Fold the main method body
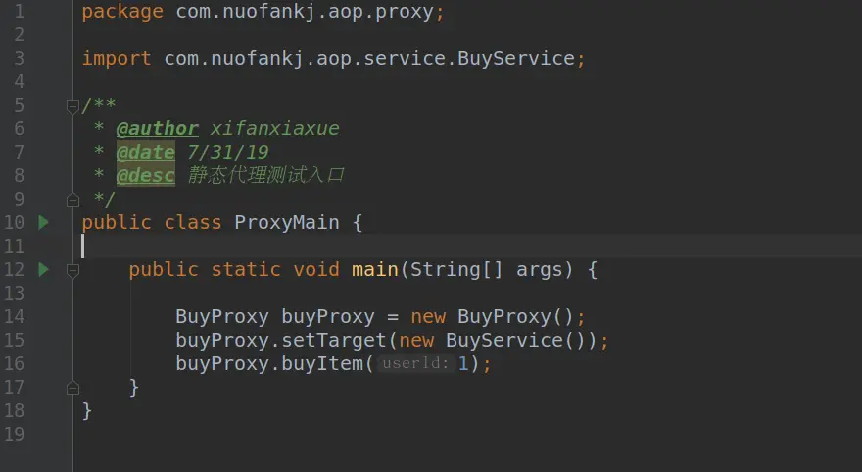 pos(72,270)
